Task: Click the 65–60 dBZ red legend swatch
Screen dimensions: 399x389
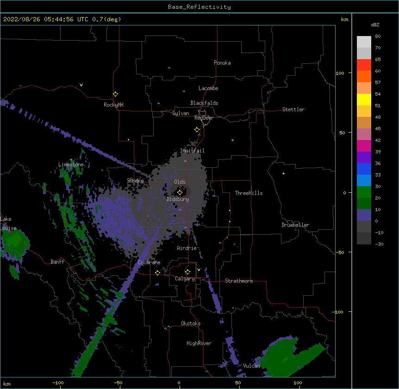Action: coord(364,65)
